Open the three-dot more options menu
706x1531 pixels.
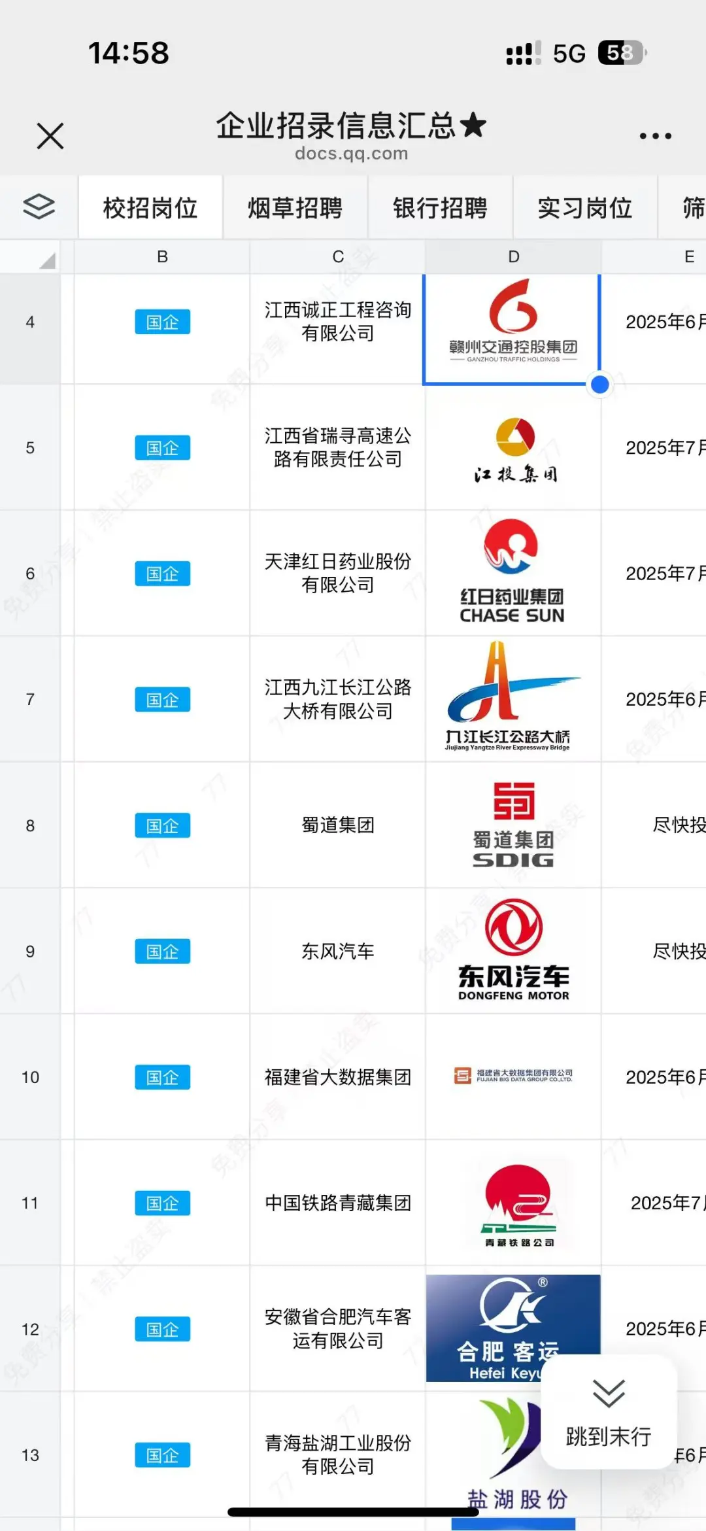click(655, 136)
